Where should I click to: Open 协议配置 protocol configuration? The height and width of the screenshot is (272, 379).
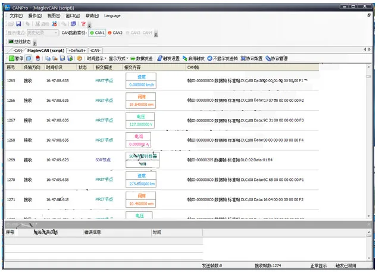252,58
